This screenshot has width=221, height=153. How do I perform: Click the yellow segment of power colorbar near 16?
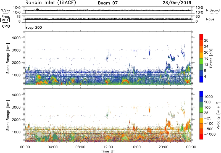[x=201, y=55]
